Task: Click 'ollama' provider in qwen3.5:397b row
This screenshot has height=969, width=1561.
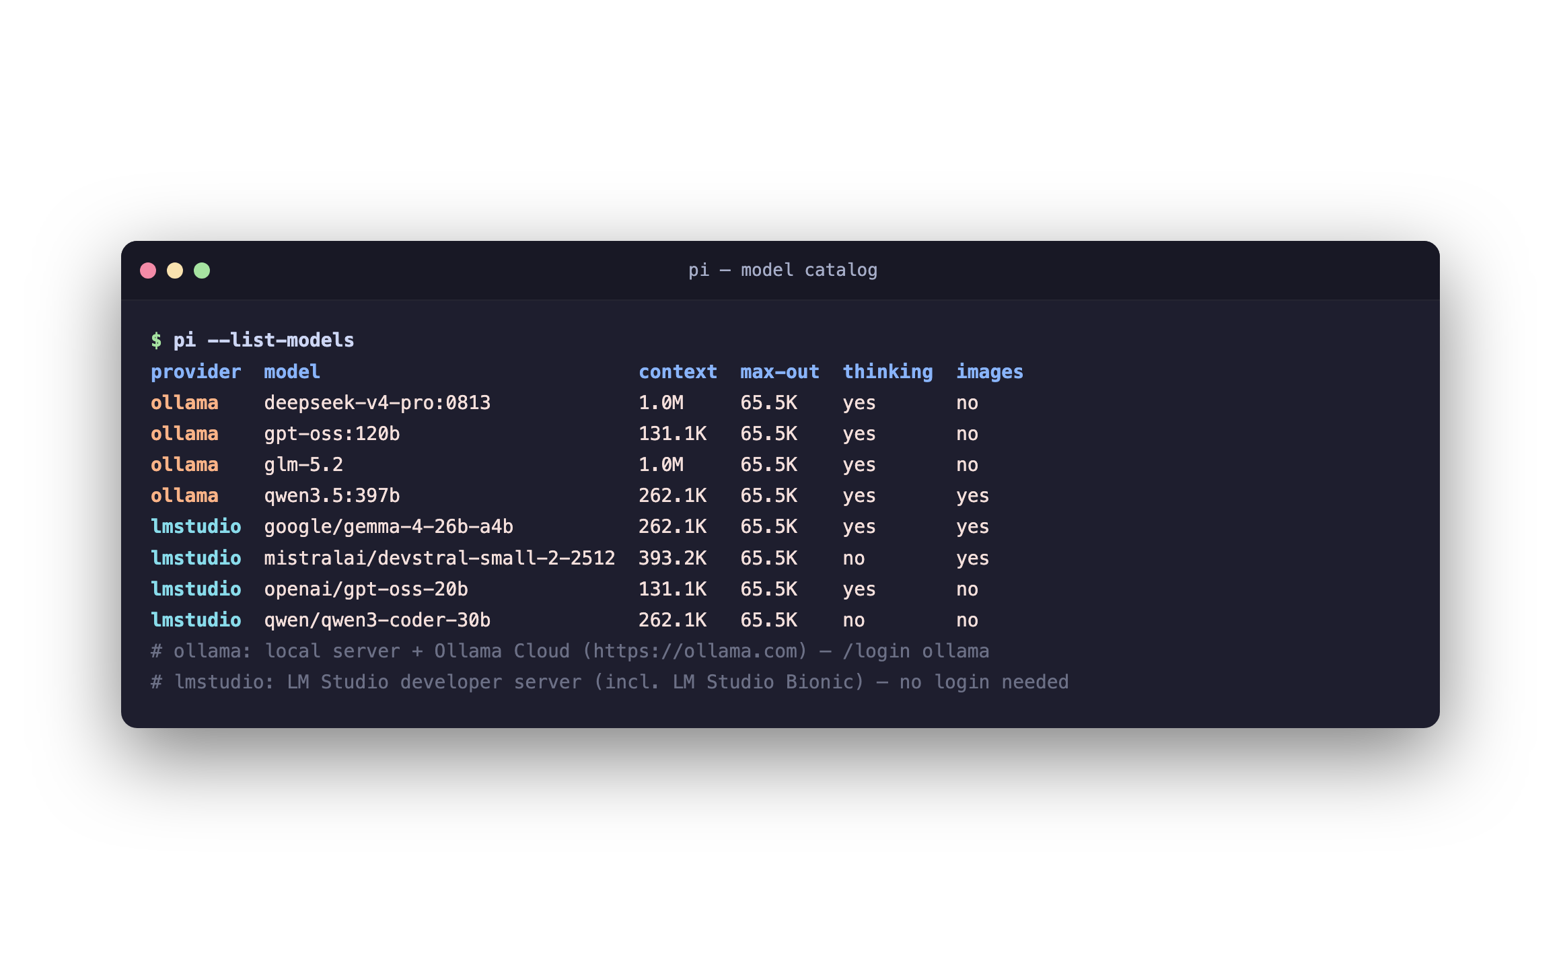Action: pyautogui.click(x=184, y=496)
